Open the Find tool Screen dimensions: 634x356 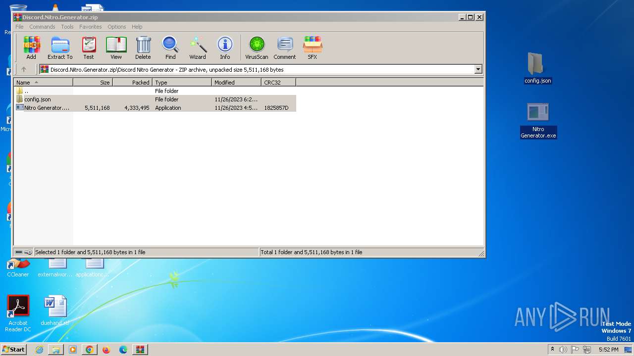(x=170, y=48)
